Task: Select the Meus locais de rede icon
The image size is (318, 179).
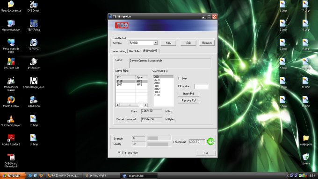Action: (x=11, y=46)
